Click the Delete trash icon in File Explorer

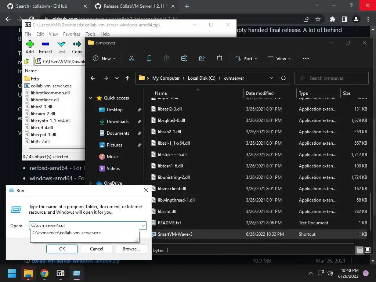[220, 58]
